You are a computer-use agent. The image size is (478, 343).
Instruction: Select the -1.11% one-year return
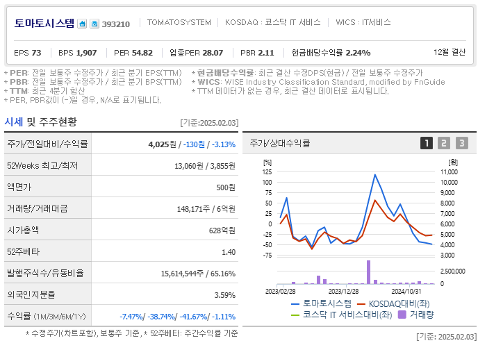(x=224, y=317)
